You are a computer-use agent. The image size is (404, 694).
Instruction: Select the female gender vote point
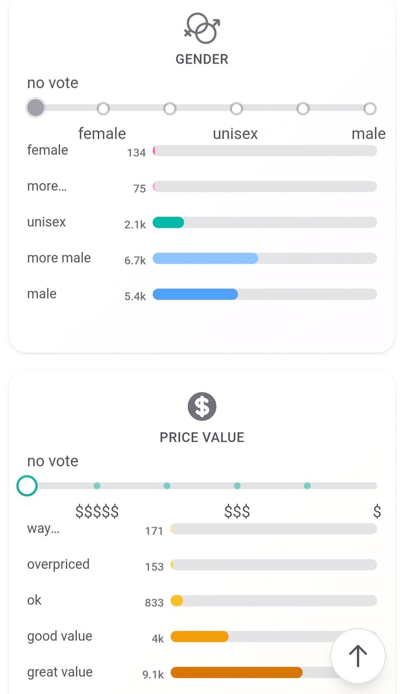(x=103, y=108)
